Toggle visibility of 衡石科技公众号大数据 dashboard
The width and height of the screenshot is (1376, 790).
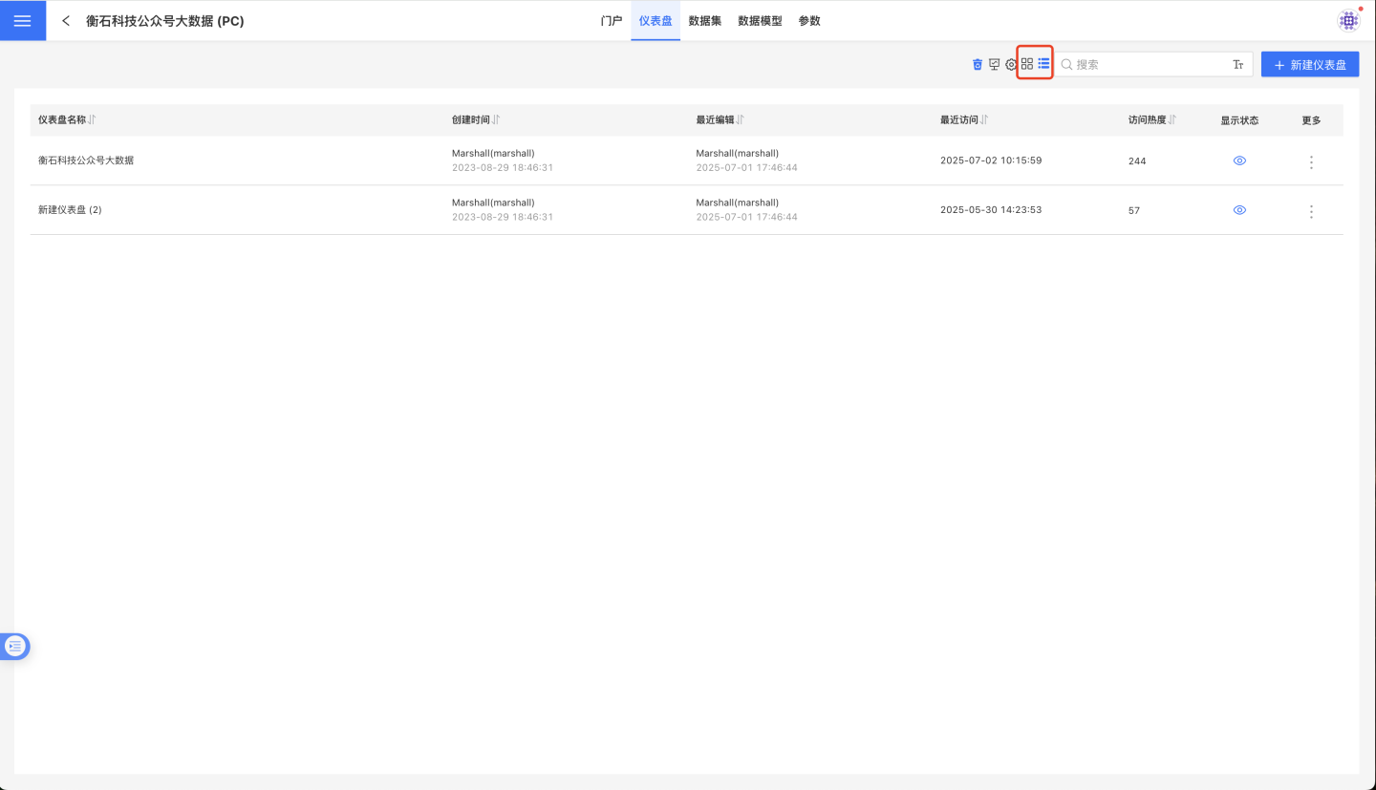click(1239, 160)
